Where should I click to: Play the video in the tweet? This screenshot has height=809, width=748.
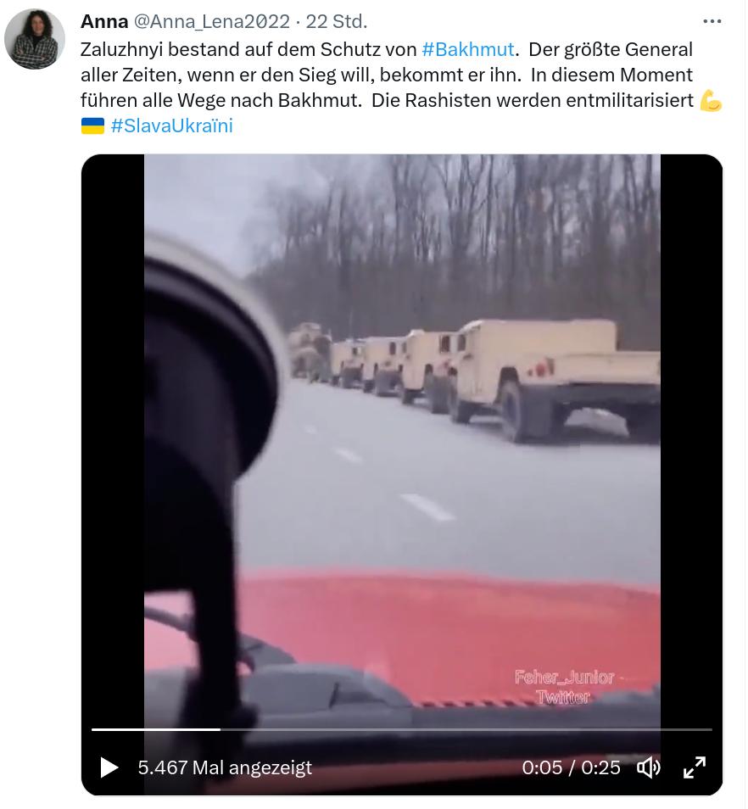[109, 767]
